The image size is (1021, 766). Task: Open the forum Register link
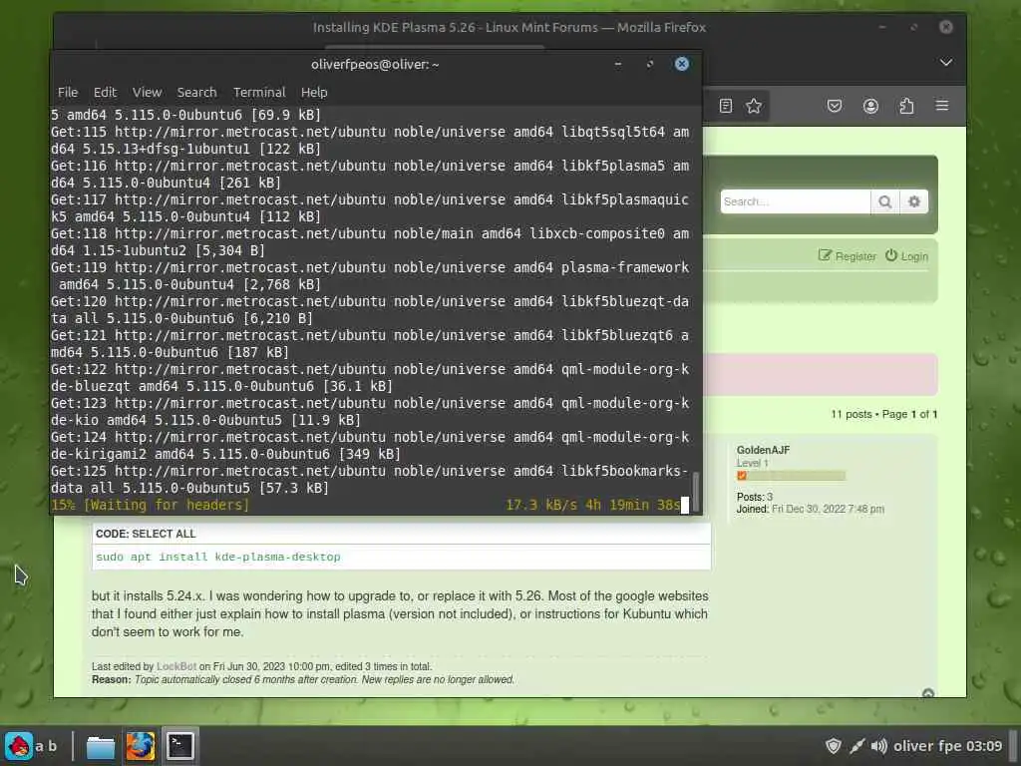coord(848,256)
